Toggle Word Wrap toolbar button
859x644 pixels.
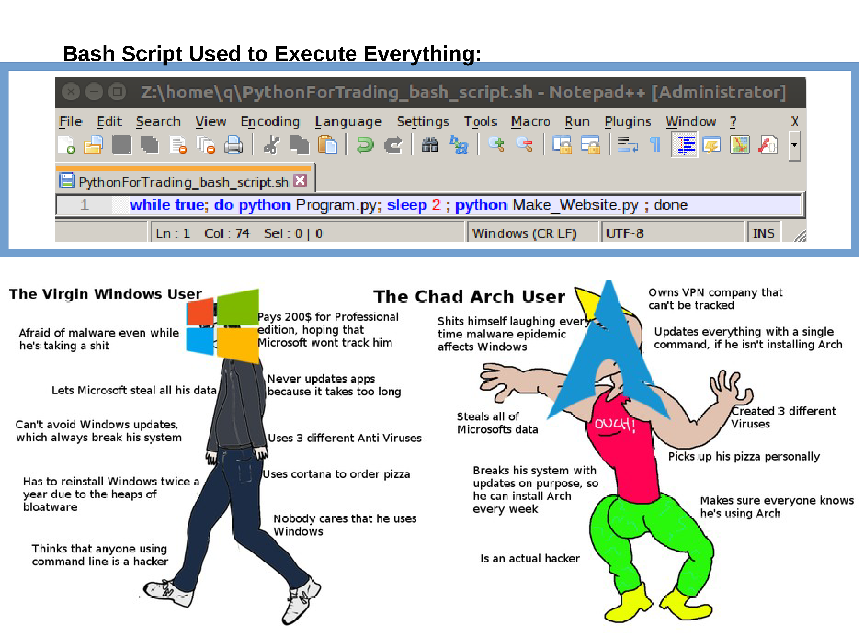(x=627, y=145)
